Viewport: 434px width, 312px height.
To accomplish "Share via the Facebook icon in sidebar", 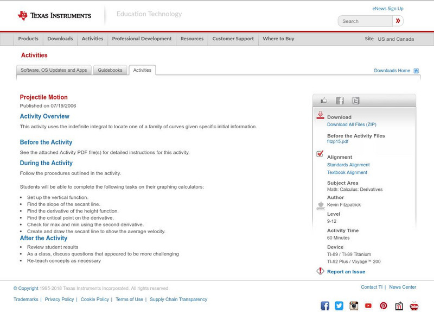I will tap(340, 101).
